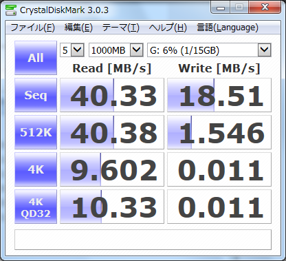The height and width of the screenshot is (261, 286).
Task: Click the Seq read result 40.33
Action: click(x=112, y=95)
